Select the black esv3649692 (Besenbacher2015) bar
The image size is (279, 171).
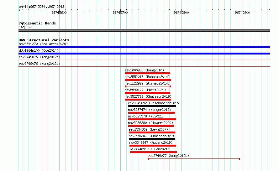click(x=152, y=106)
